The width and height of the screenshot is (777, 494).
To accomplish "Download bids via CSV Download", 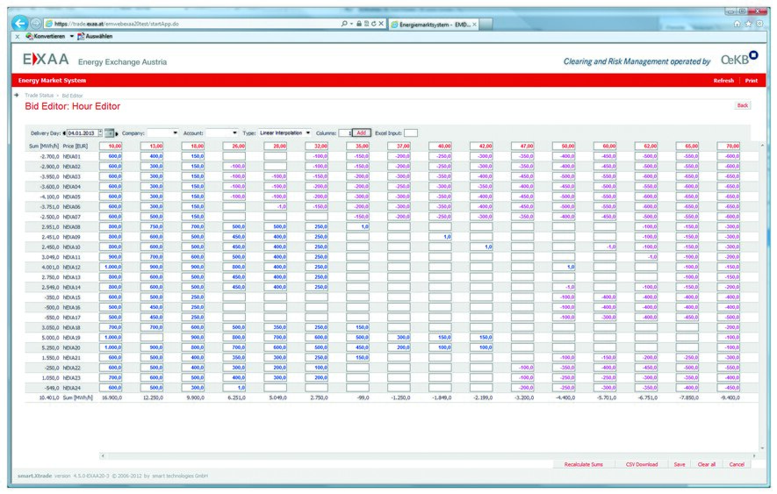I will pyautogui.click(x=641, y=464).
